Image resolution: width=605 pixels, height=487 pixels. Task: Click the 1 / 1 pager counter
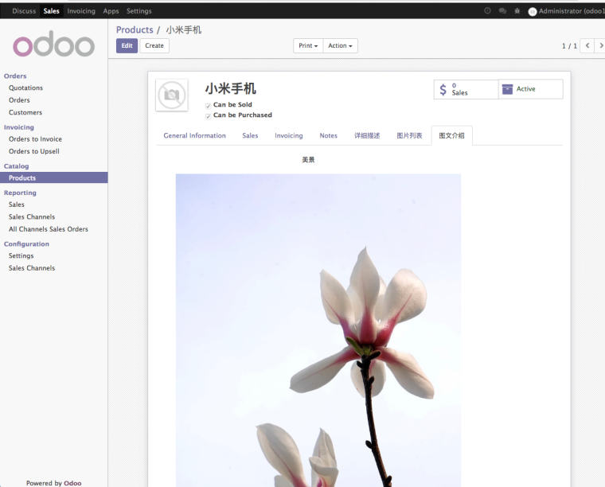pos(569,46)
